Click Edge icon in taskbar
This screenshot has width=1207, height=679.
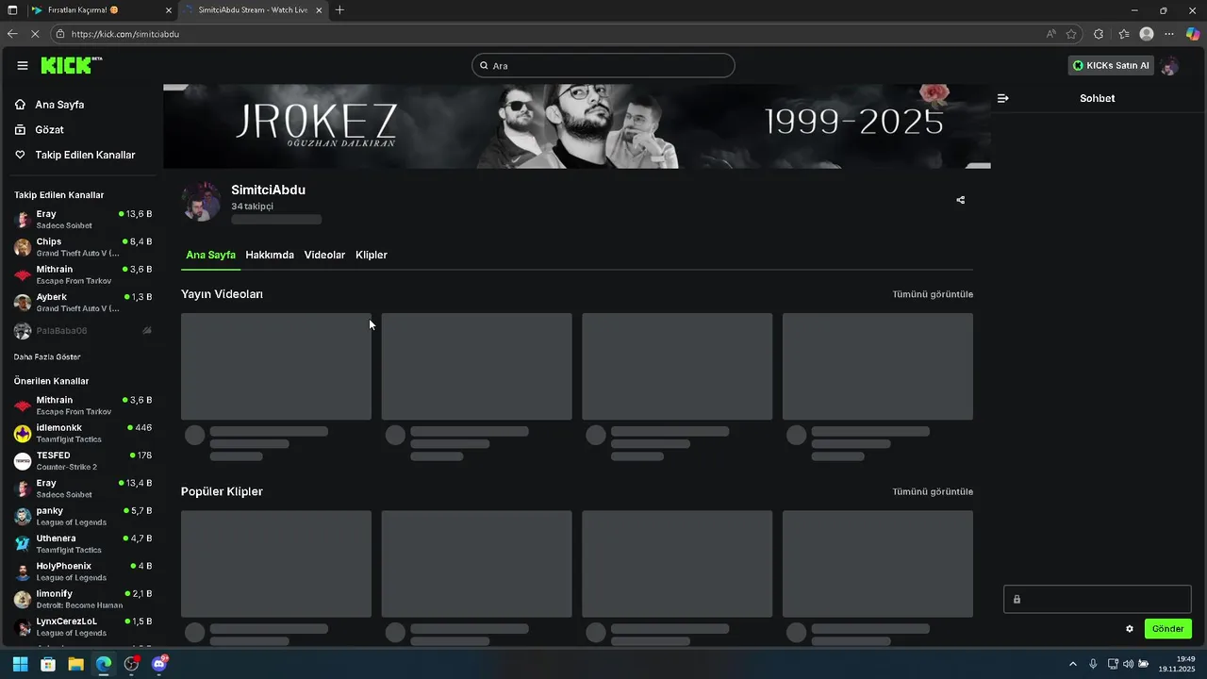(104, 664)
